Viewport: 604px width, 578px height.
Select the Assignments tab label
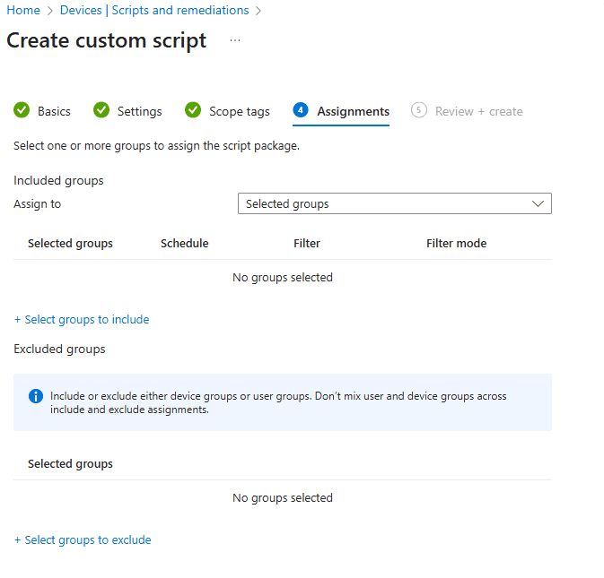[353, 112]
